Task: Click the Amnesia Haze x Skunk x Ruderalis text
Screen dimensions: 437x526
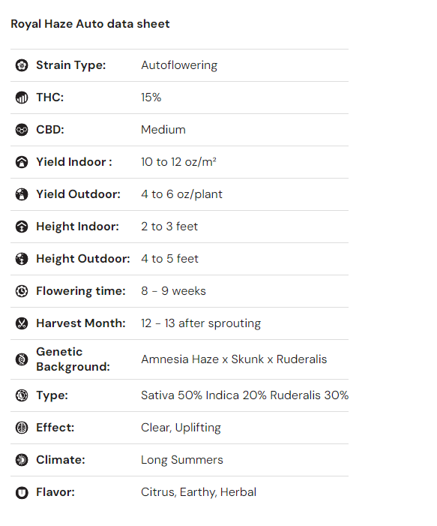Action: (234, 359)
